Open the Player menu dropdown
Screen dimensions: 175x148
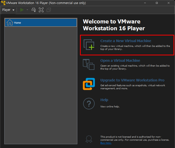tap(8, 10)
